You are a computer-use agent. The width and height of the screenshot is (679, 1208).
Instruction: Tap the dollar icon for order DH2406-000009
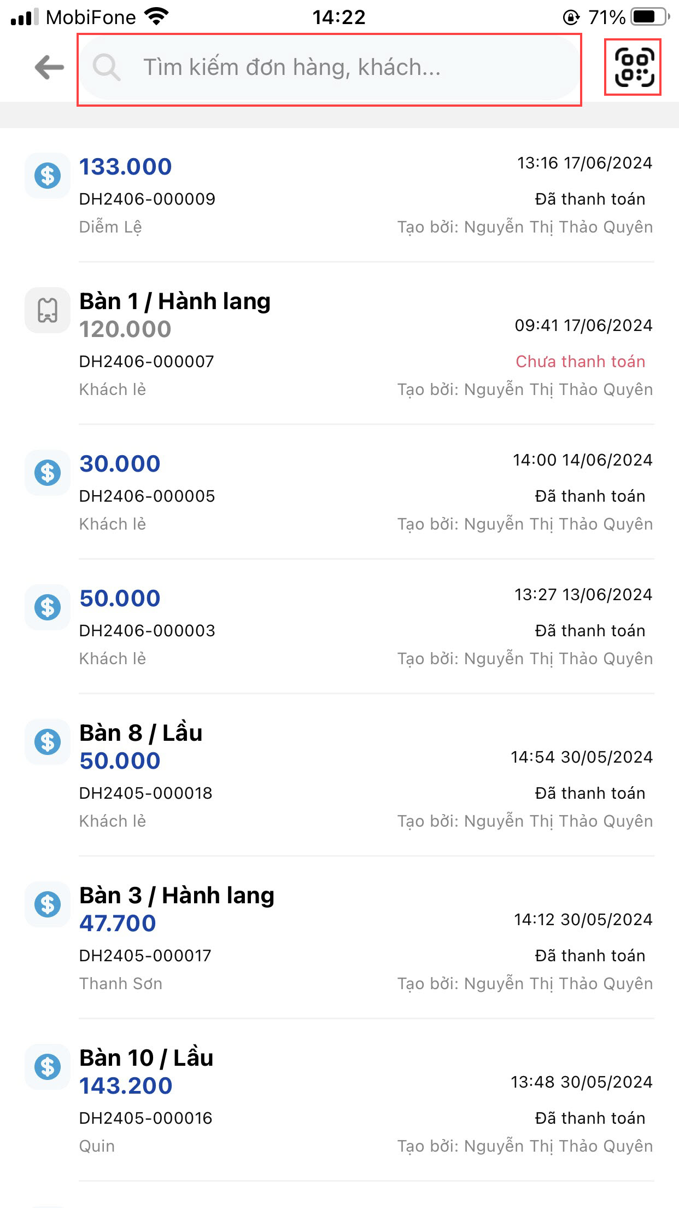[x=48, y=176]
